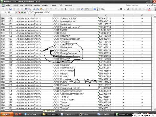Cancel cell entry with red X

(19, 12)
